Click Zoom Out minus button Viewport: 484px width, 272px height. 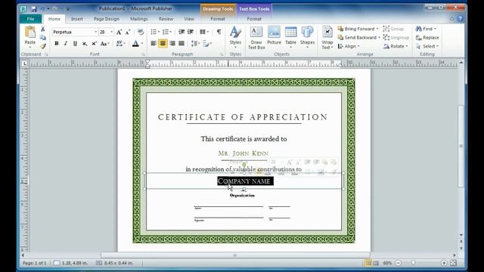coord(399,263)
